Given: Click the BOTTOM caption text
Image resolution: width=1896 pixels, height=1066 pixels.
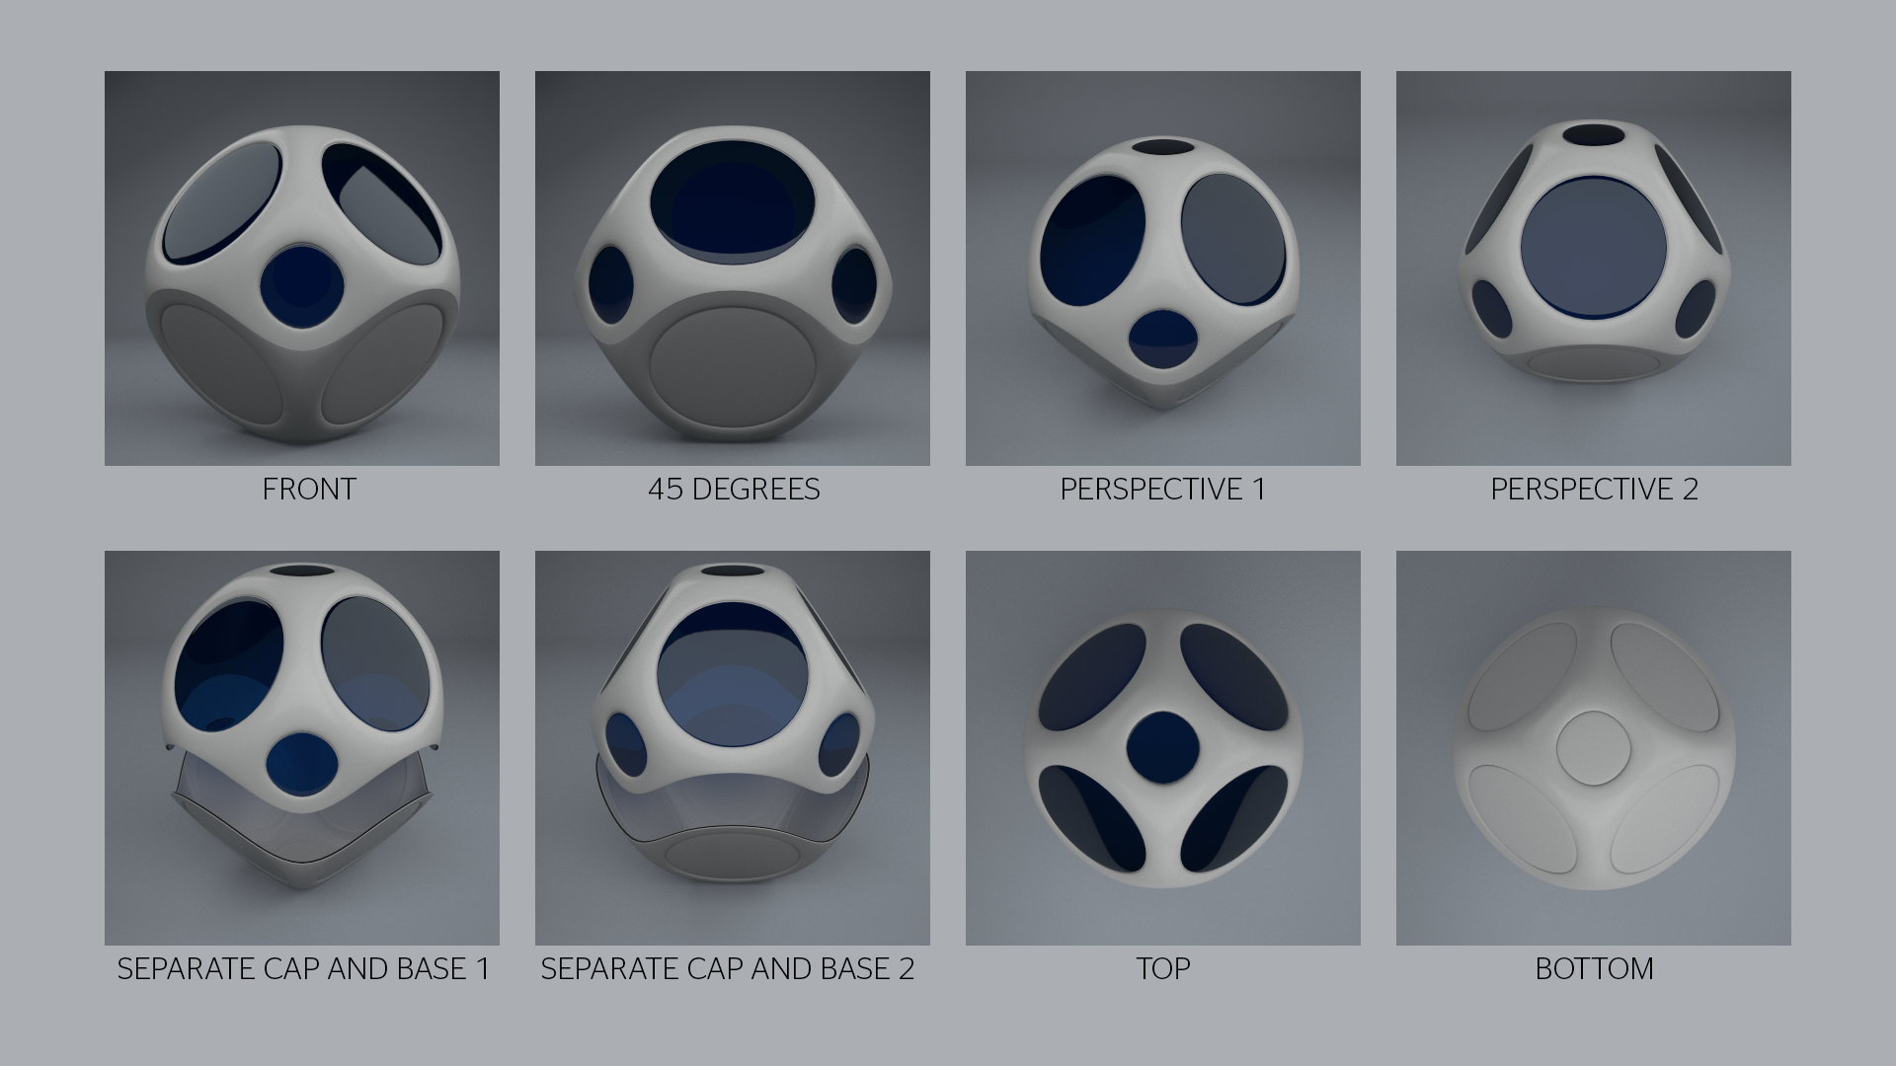Looking at the screenshot, I should tap(1595, 969).
